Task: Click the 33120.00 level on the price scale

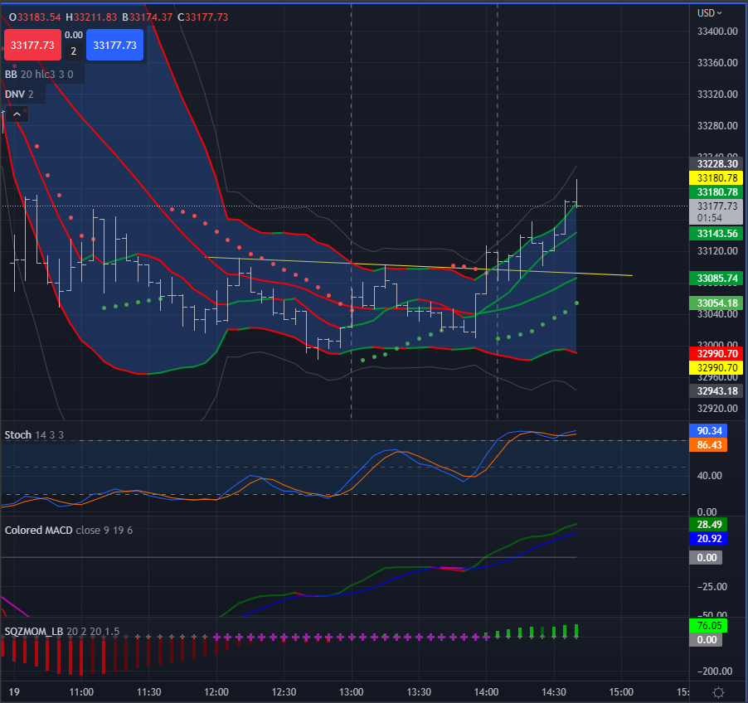Action: [717, 250]
